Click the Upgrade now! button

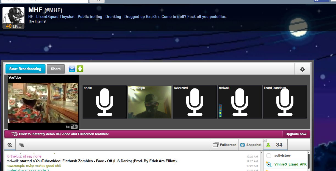[296, 134]
